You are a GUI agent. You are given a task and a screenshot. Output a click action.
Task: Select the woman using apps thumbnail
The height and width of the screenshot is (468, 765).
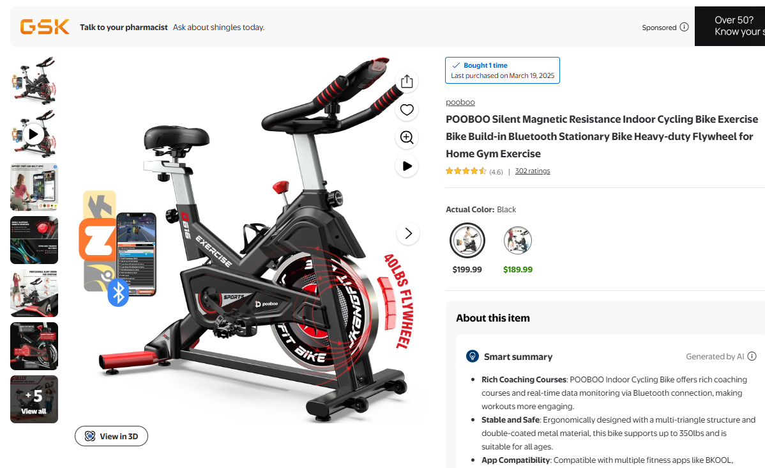[34, 187]
